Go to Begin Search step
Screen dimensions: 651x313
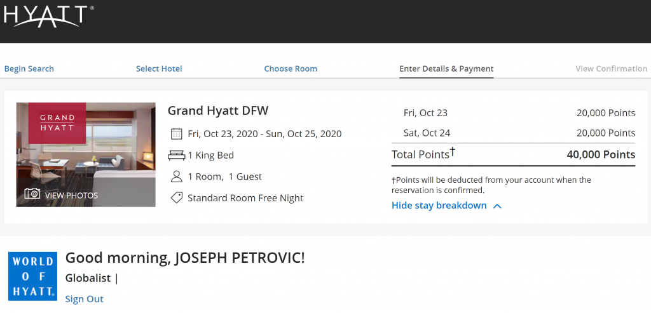coord(29,69)
